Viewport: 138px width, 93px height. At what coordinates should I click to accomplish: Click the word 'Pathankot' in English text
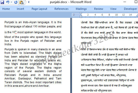click(x=40, y=78)
